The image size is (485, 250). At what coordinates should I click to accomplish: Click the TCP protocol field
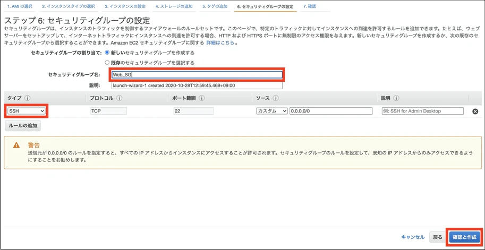click(108, 111)
